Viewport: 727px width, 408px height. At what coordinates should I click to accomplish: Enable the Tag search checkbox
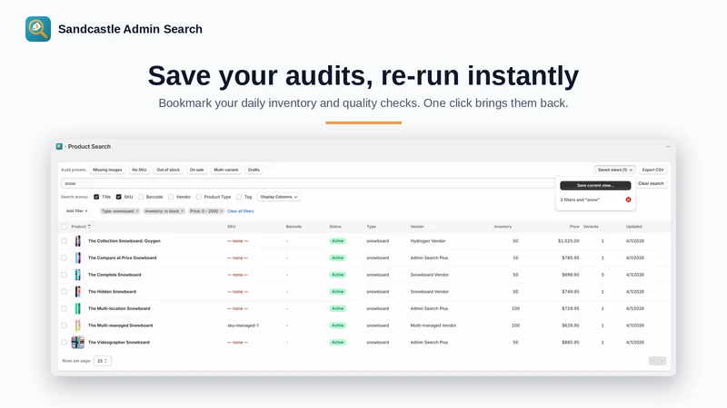(239, 197)
